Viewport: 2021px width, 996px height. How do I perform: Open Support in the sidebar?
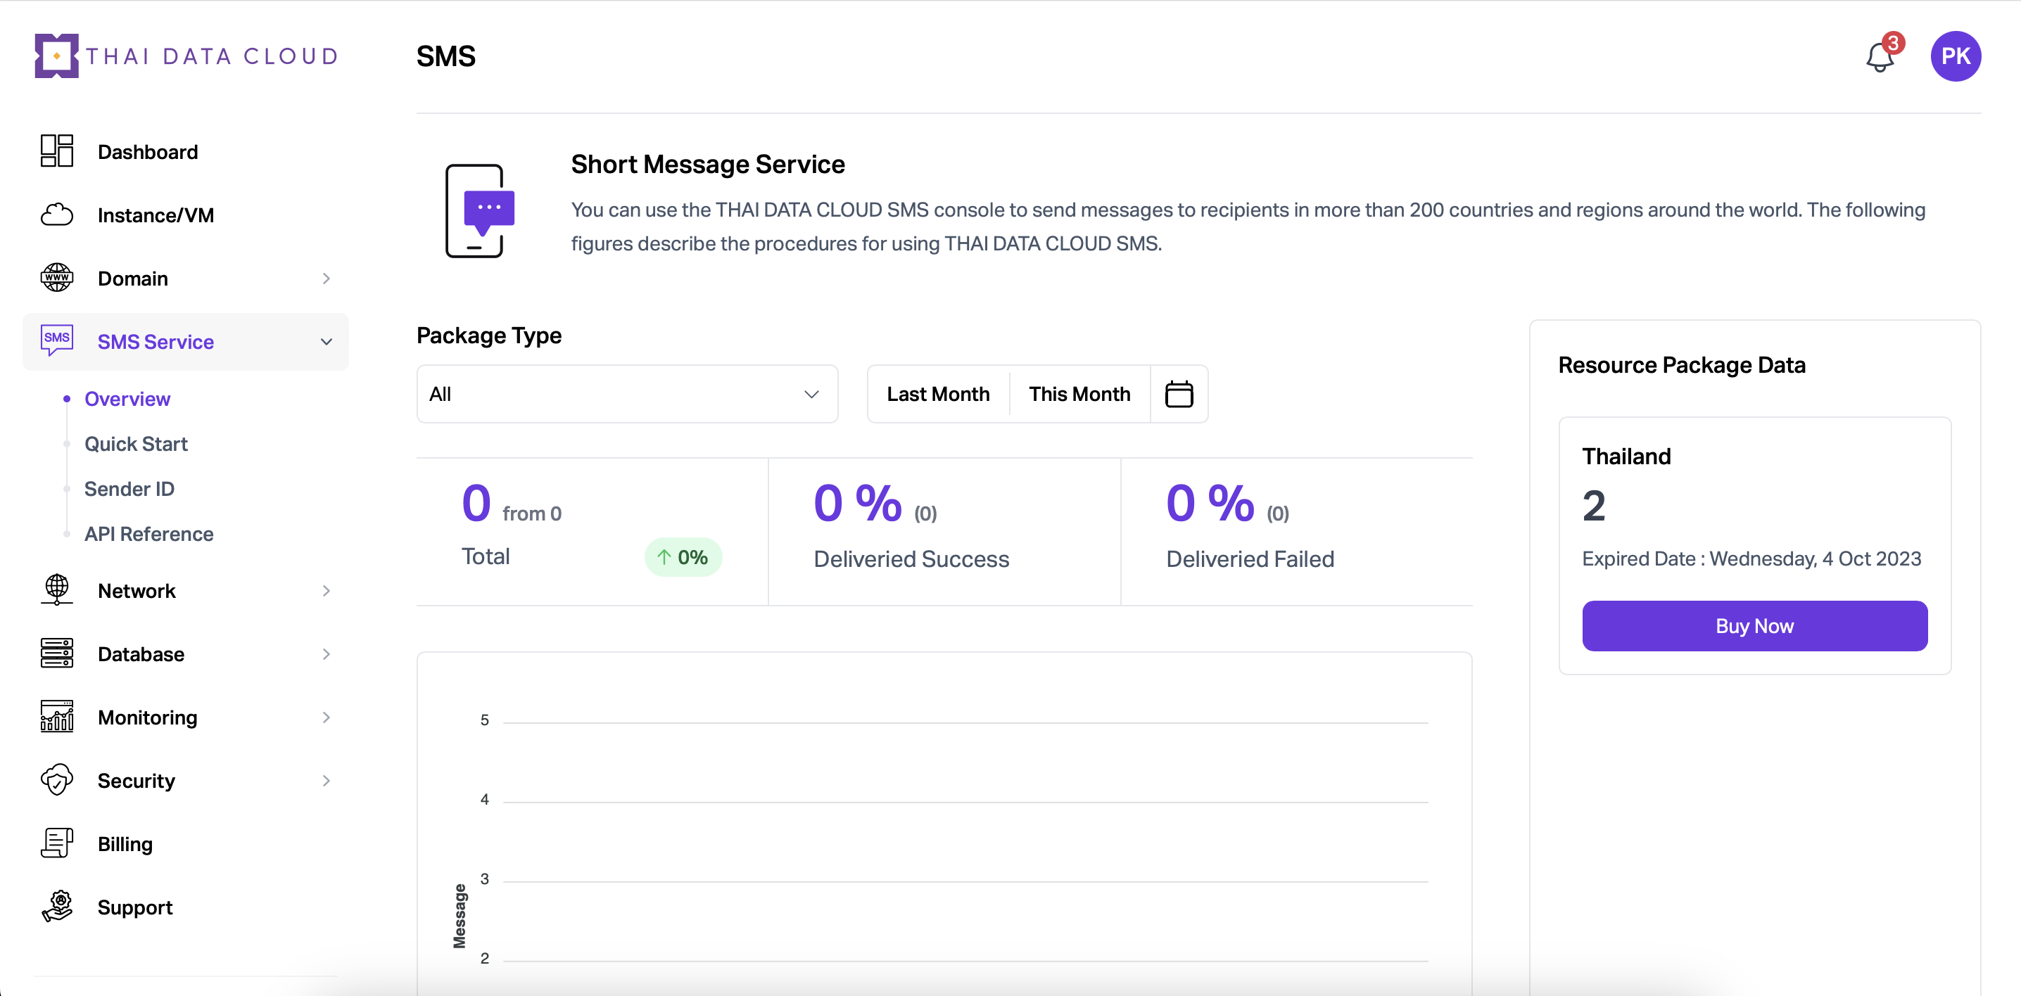click(x=185, y=907)
